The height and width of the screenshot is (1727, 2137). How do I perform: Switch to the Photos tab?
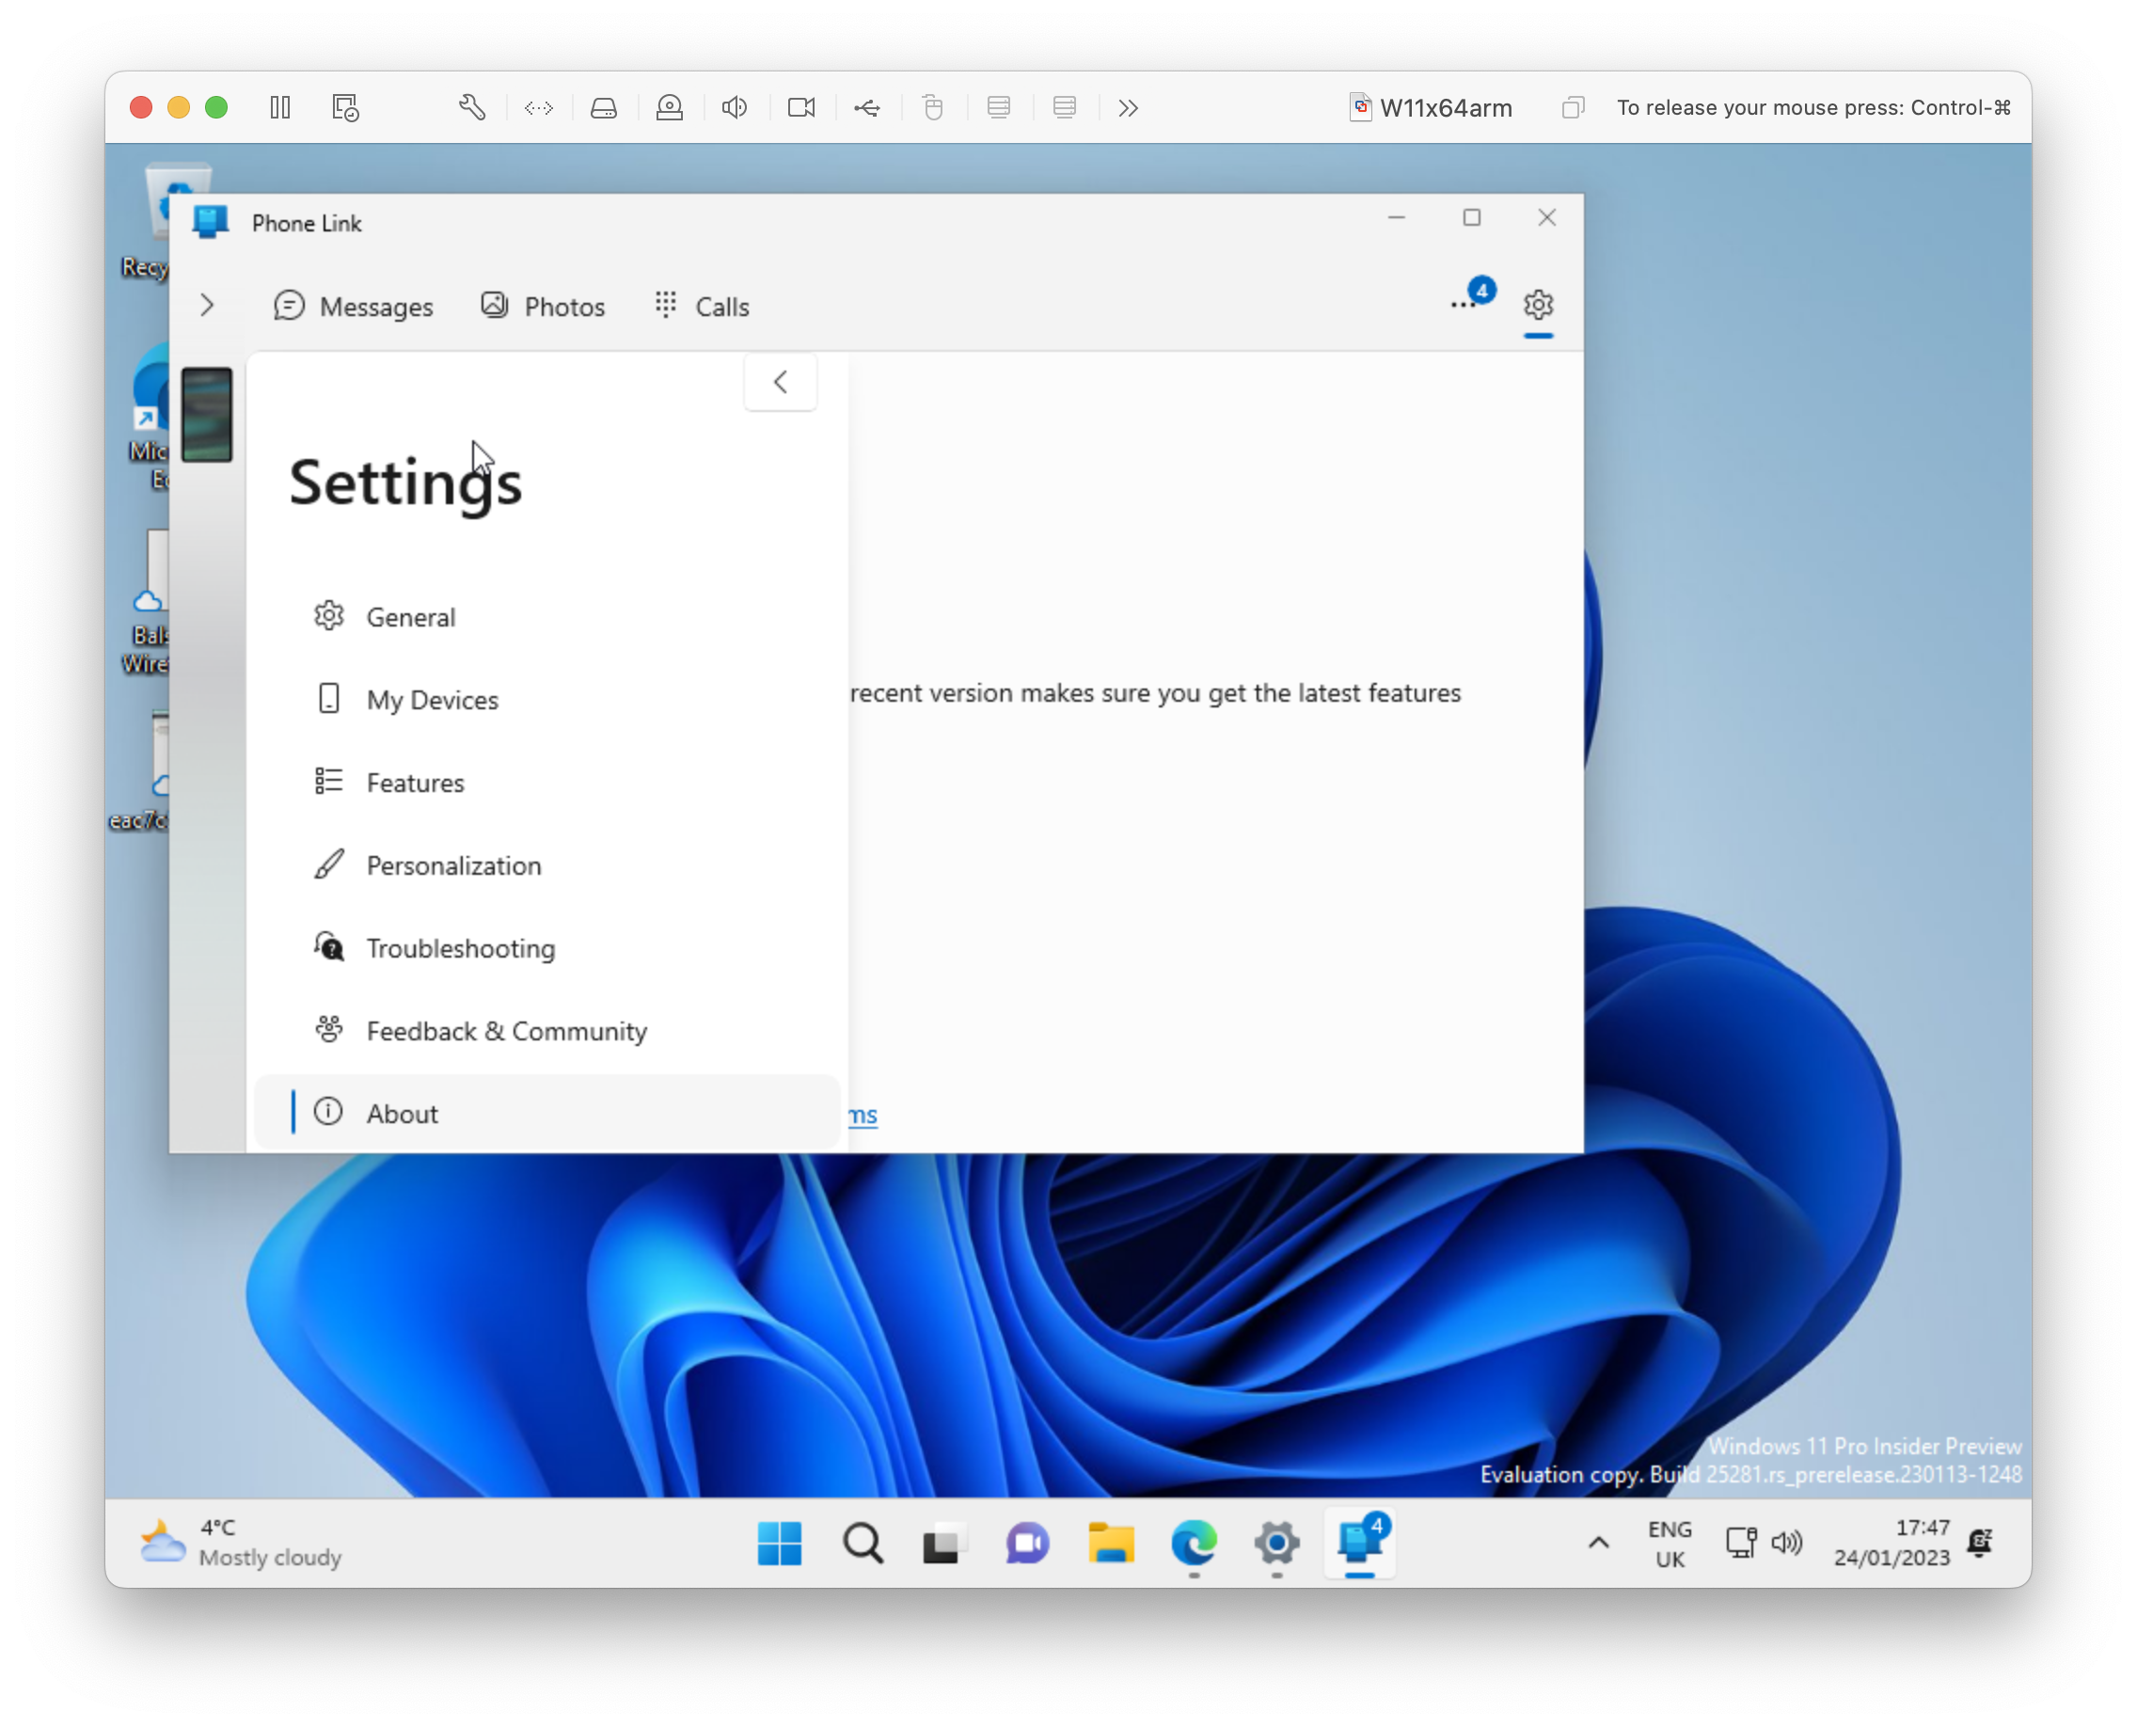click(544, 307)
